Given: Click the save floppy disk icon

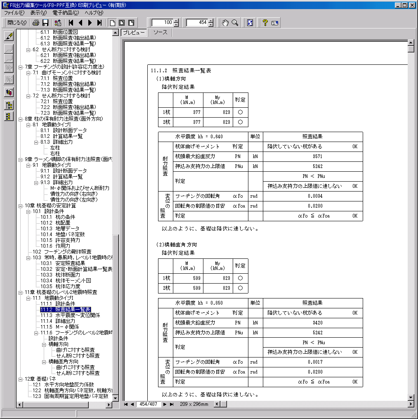Looking at the screenshot, I should pos(45,23).
